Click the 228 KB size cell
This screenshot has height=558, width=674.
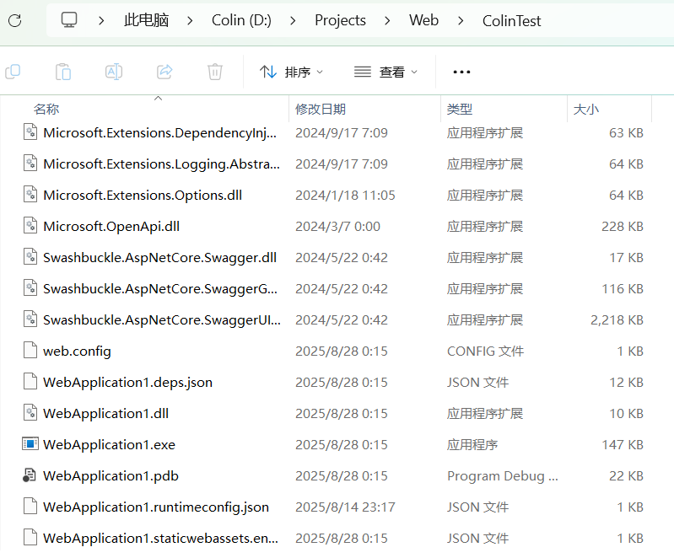point(623,227)
